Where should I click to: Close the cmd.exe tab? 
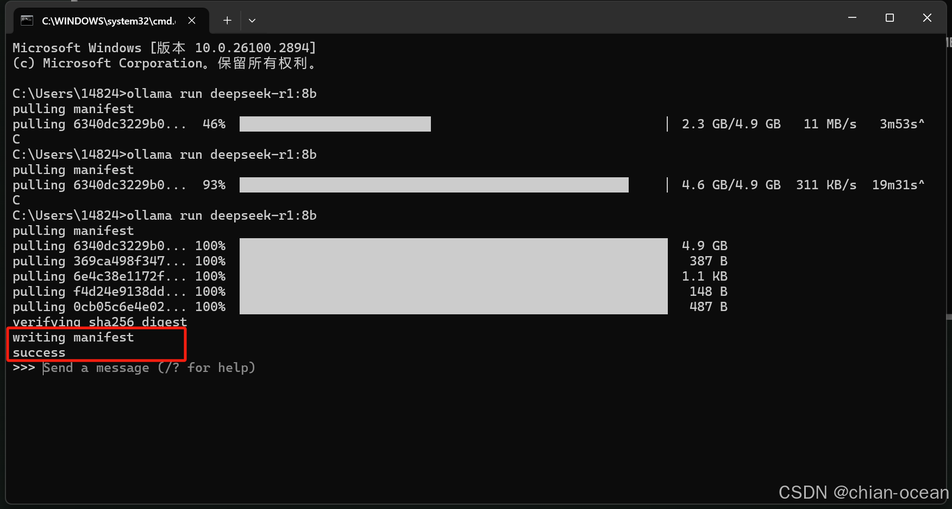192,21
